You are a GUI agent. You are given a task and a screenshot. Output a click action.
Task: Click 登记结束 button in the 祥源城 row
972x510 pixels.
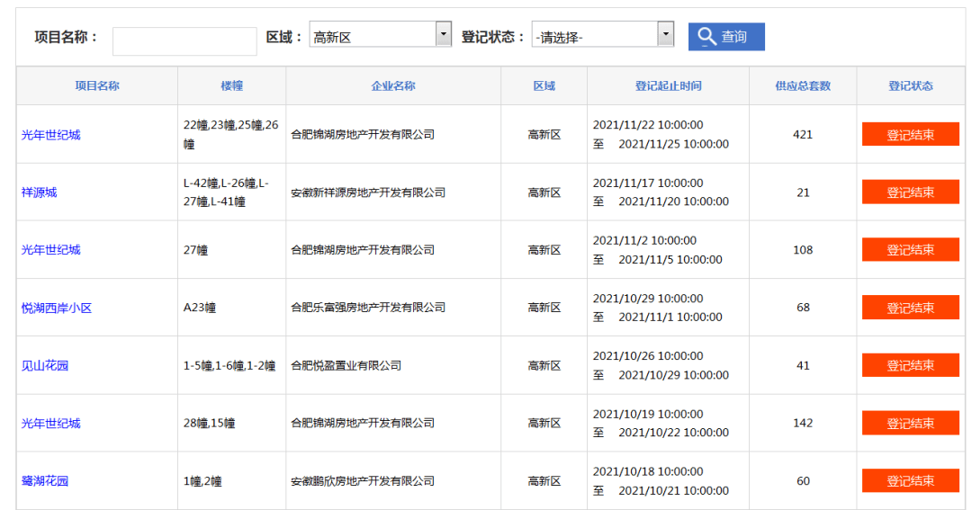[x=910, y=192]
